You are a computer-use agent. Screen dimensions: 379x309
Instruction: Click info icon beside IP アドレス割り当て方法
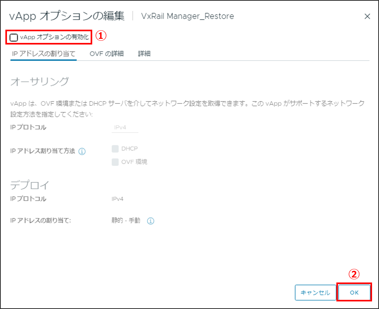pos(82,152)
